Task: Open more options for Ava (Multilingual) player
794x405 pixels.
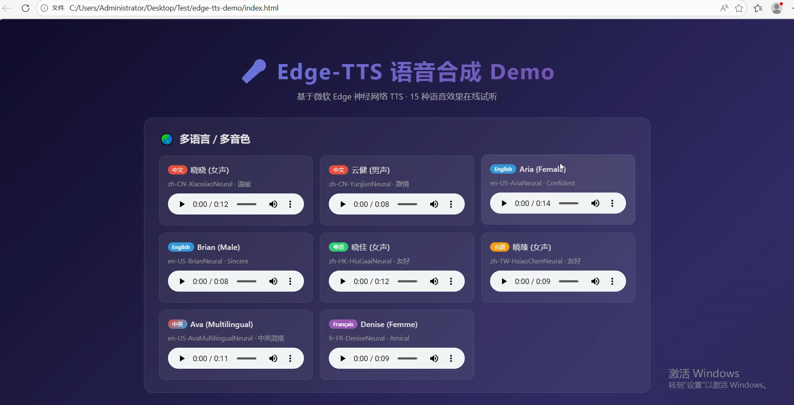Action: [x=290, y=359]
